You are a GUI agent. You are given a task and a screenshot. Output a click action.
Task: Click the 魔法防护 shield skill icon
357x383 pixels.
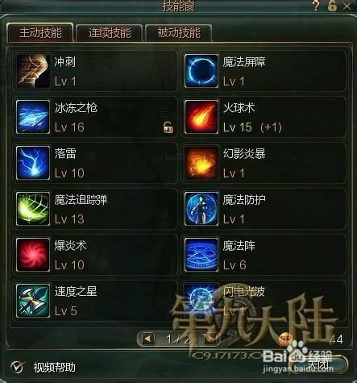click(x=201, y=209)
